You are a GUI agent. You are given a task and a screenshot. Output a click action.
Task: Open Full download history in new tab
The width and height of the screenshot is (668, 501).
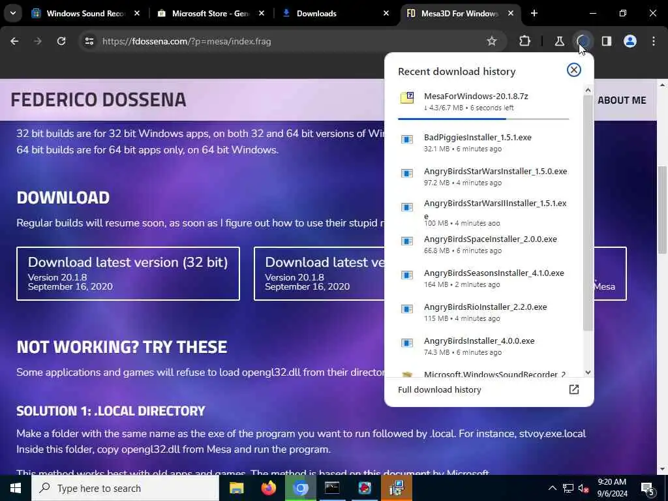click(573, 389)
